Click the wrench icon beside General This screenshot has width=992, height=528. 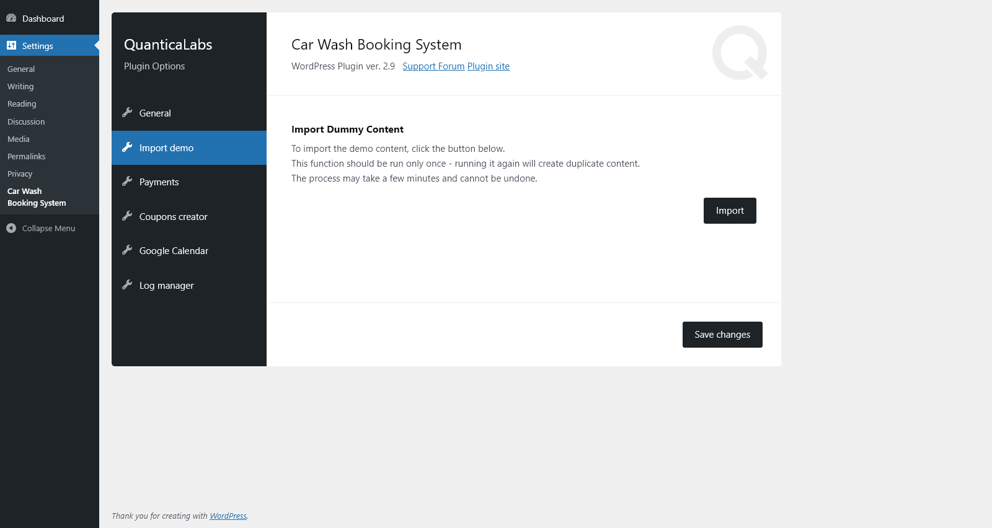[x=127, y=113]
